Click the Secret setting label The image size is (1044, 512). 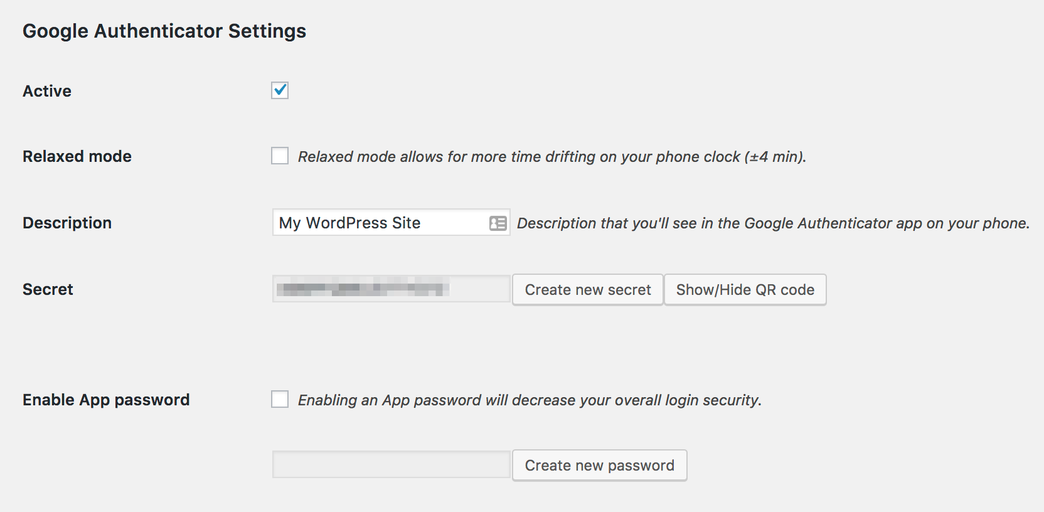[48, 290]
